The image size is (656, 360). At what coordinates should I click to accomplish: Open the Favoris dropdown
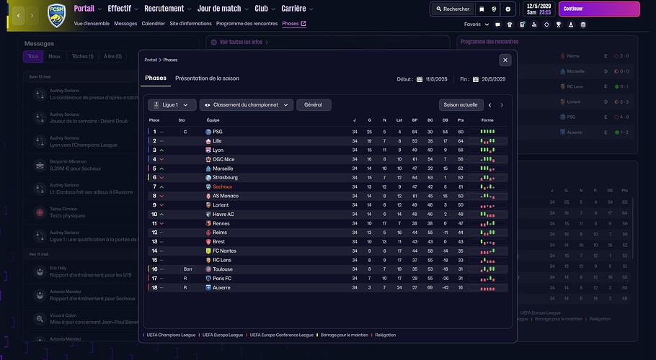[476, 24]
